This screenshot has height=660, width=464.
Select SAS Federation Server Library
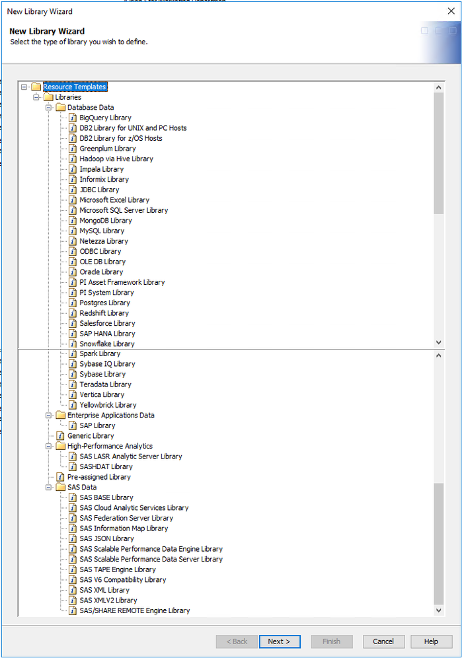click(x=126, y=518)
